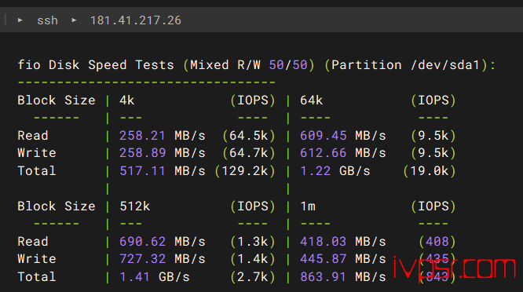
Task: Click the arrow before the IP address
Action: tap(74, 20)
